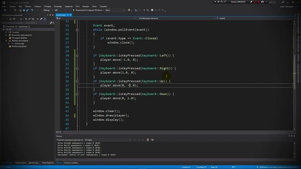Open the Анализ menu
The height and width of the screenshot is (169, 301).
tap(86, 6)
